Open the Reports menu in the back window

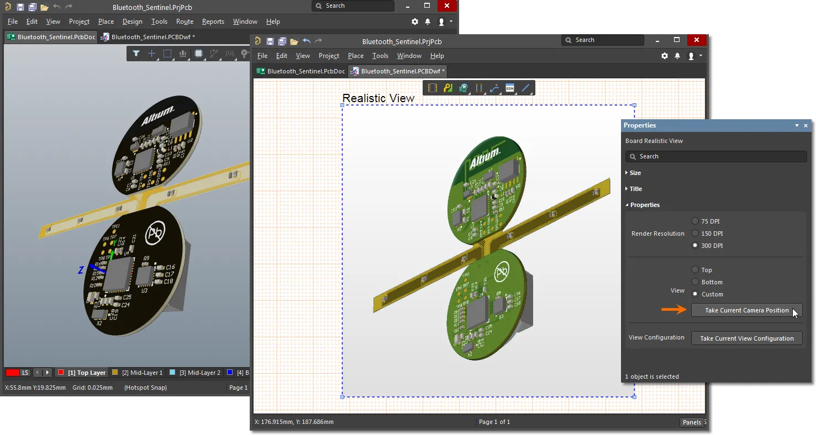pyautogui.click(x=213, y=22)
